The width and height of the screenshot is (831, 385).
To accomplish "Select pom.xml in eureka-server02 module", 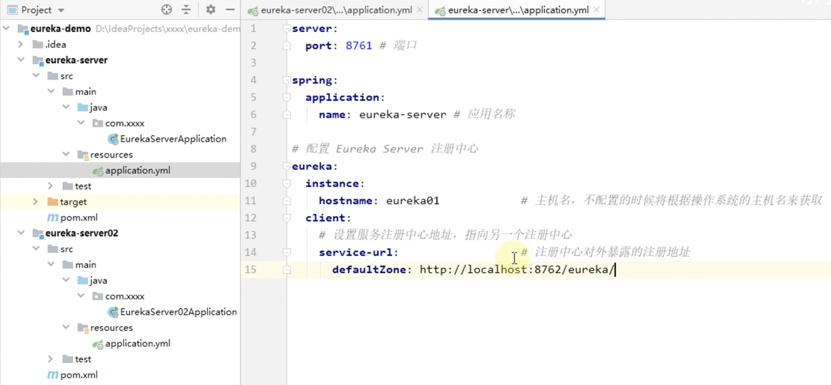I will [x=79, y=375].
